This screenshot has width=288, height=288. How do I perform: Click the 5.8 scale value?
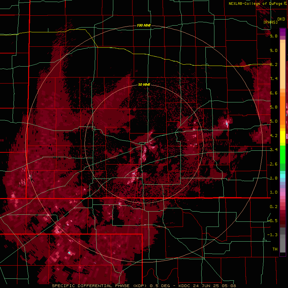click(x=274, y=107)
